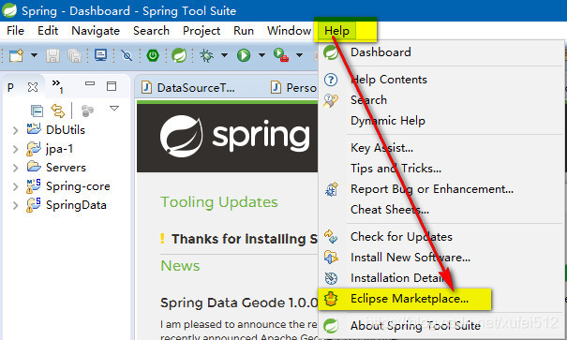Select the SpringData project row

tap(67, 205)
